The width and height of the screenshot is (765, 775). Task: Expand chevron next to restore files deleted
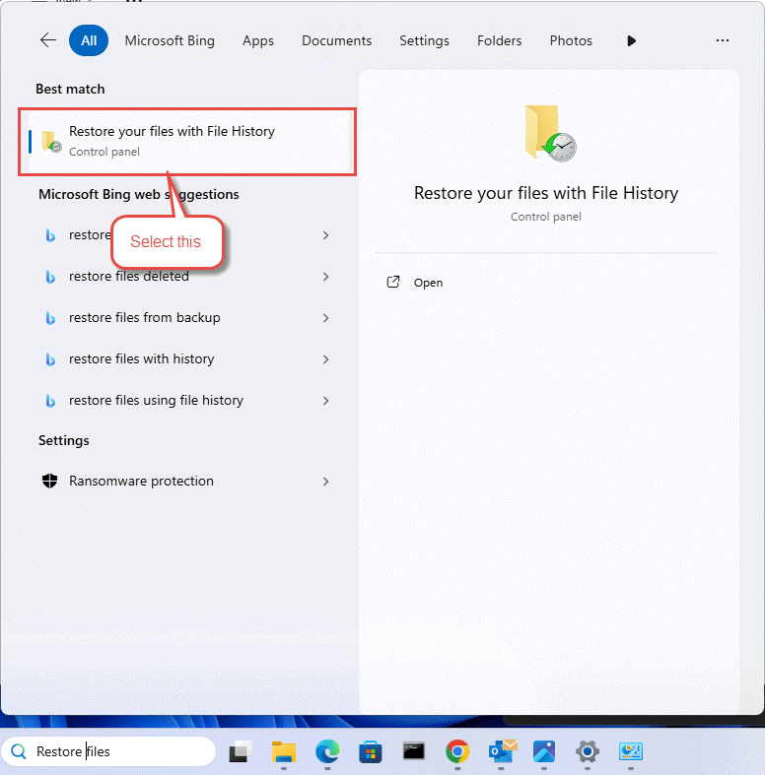(325, 277)
